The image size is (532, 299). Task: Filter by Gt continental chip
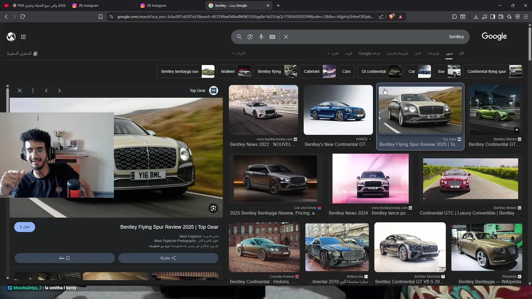pos(379,71)
